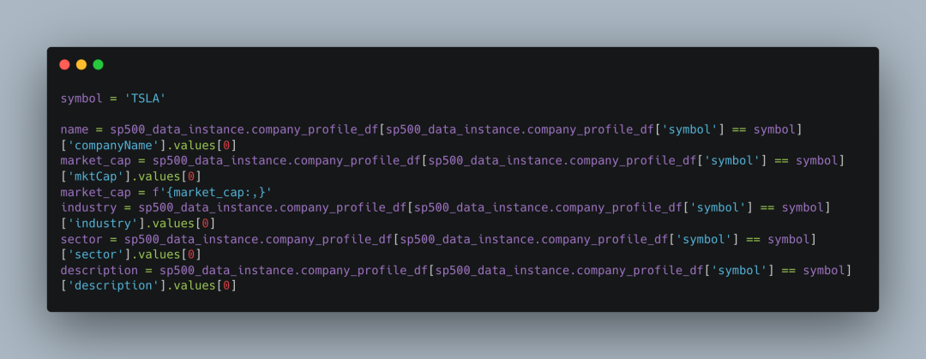Click the red 0 index after 'description'

(226, 286)
